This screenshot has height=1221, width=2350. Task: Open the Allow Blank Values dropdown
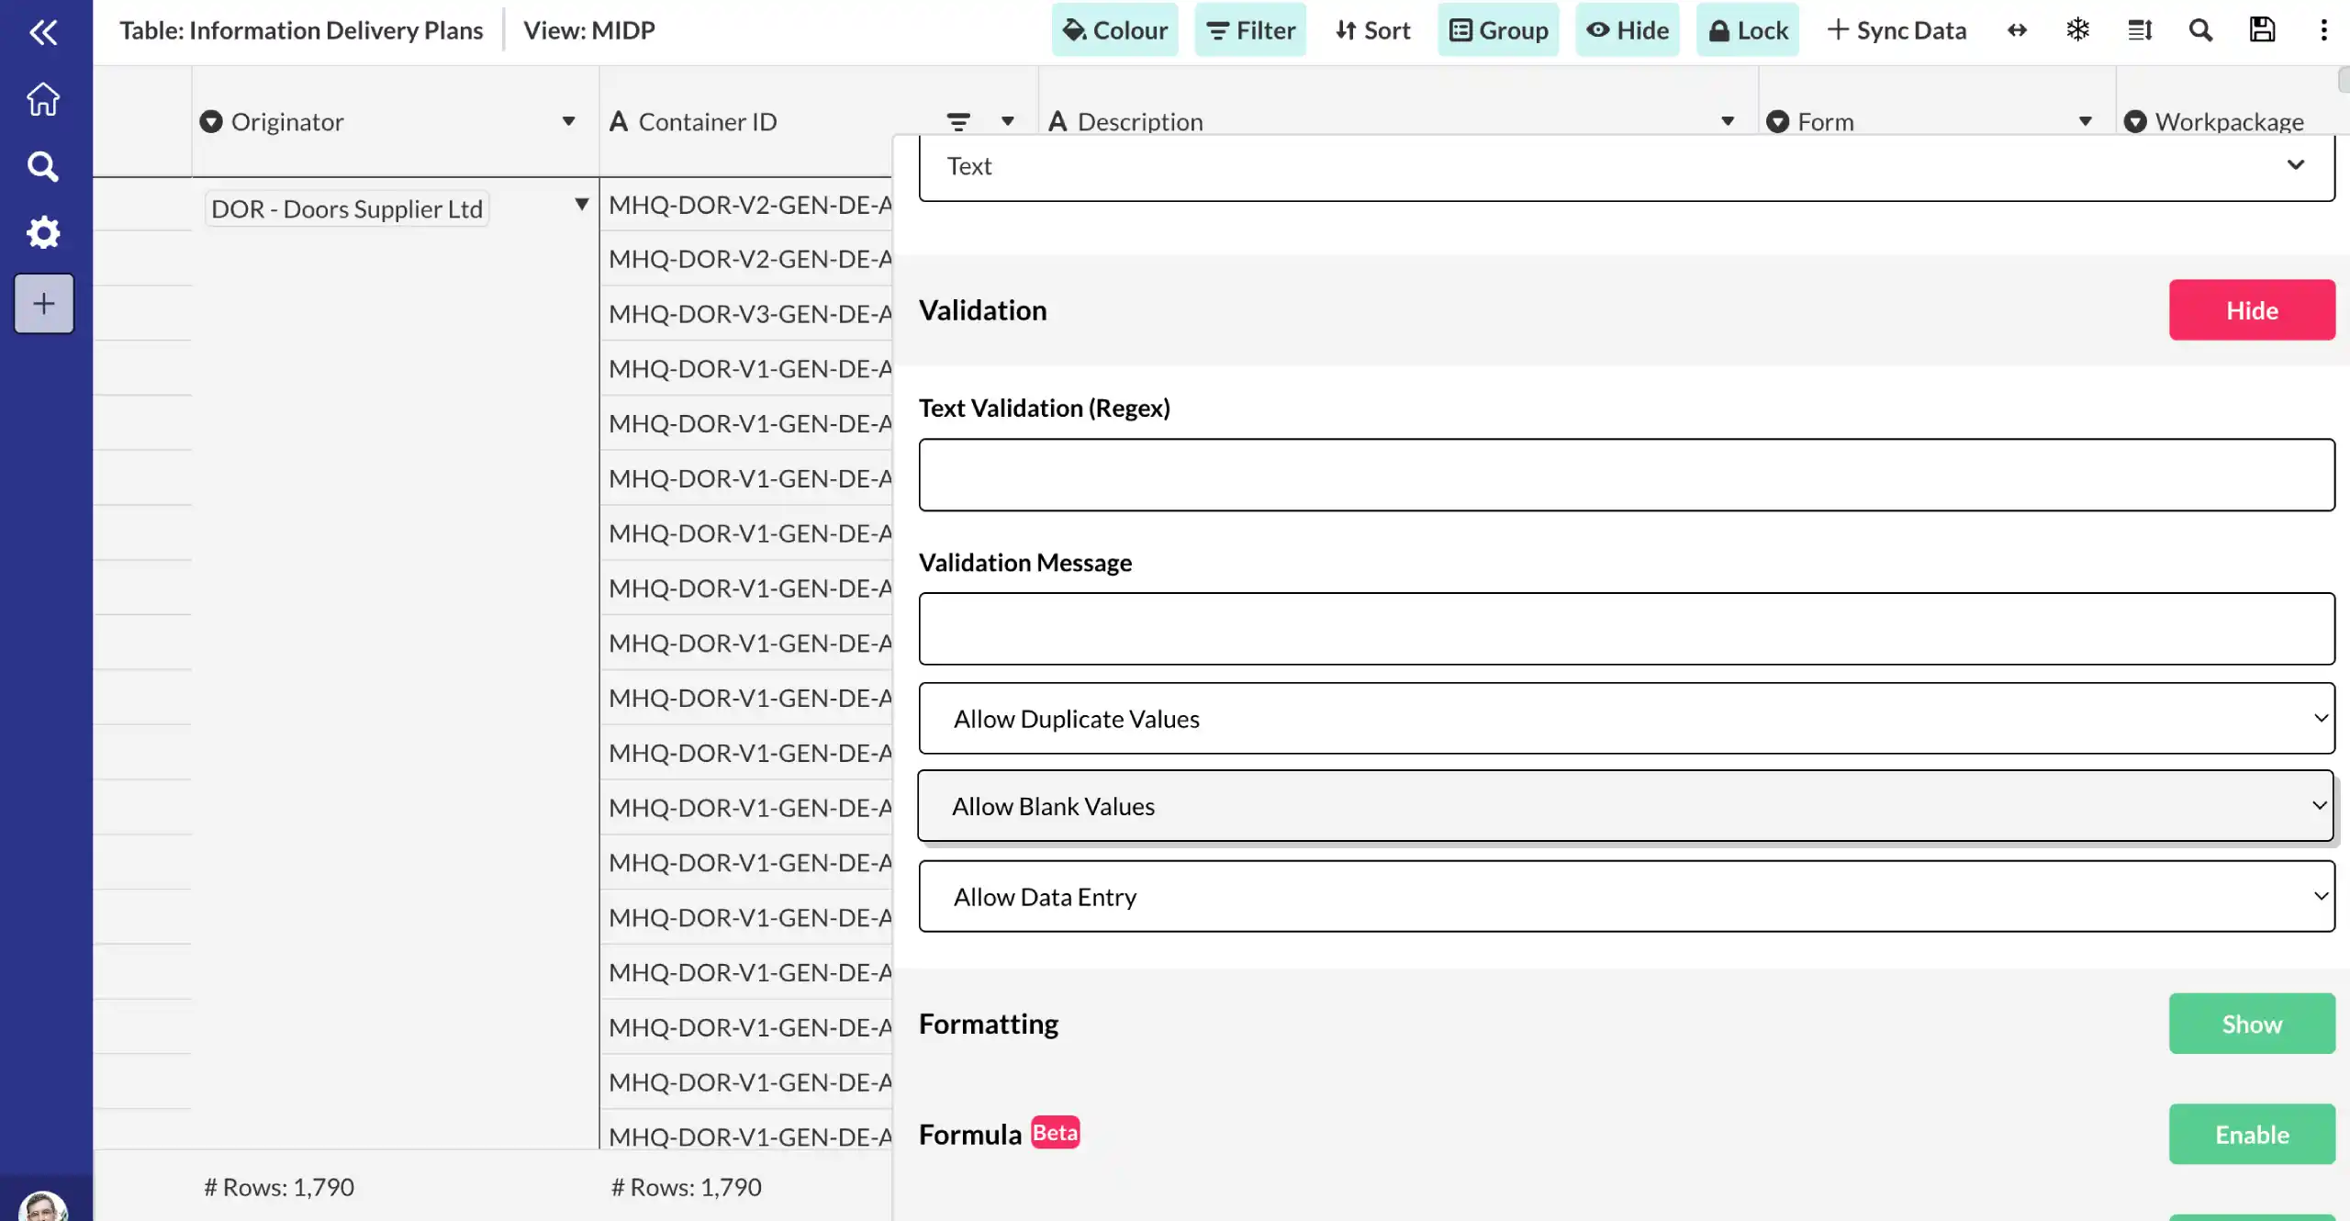(x=1625, y=806)
